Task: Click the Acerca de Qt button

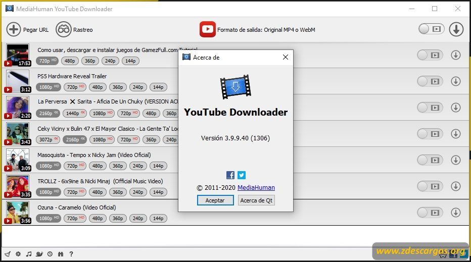Action: 256,200
